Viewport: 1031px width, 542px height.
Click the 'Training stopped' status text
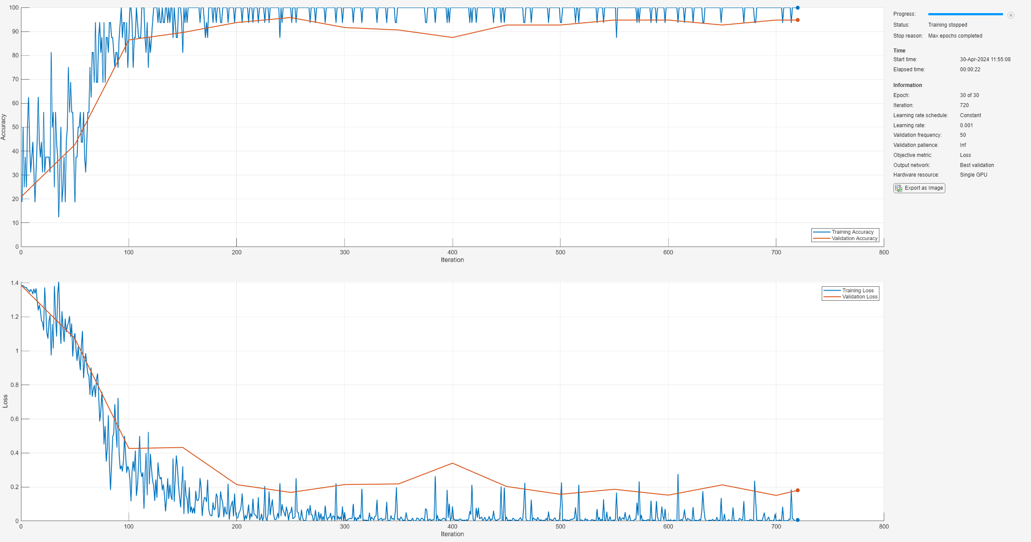tap(948, 25)
